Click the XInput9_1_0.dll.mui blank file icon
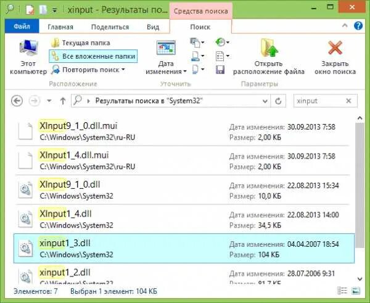 (x=25, y=131)
